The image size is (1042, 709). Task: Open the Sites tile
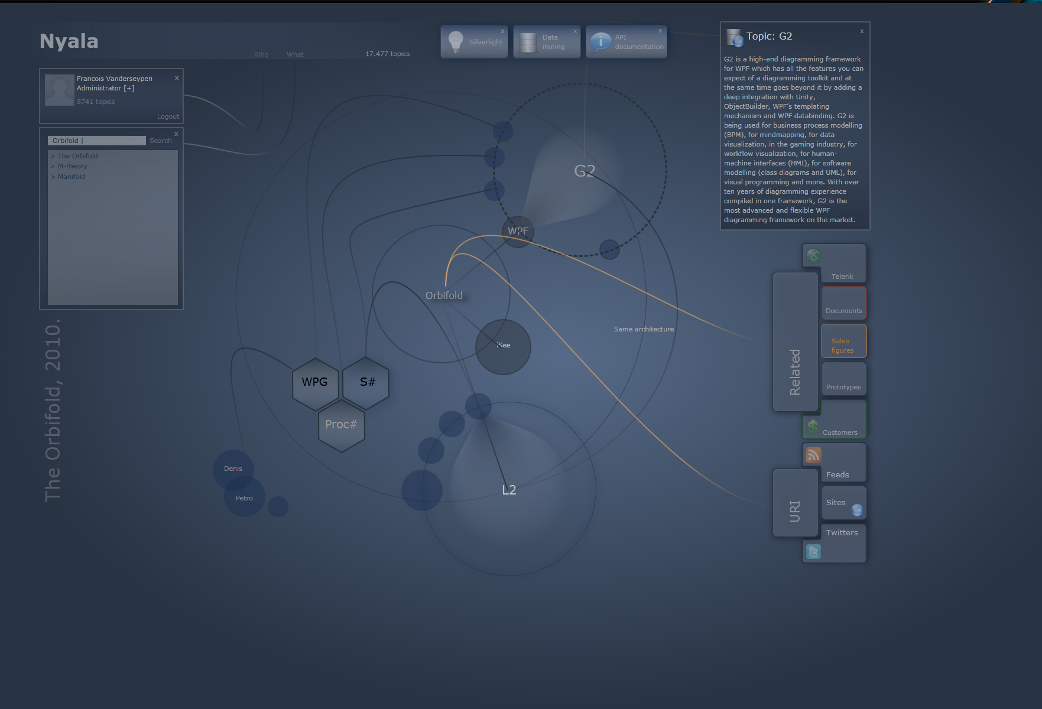click(843, 503)
